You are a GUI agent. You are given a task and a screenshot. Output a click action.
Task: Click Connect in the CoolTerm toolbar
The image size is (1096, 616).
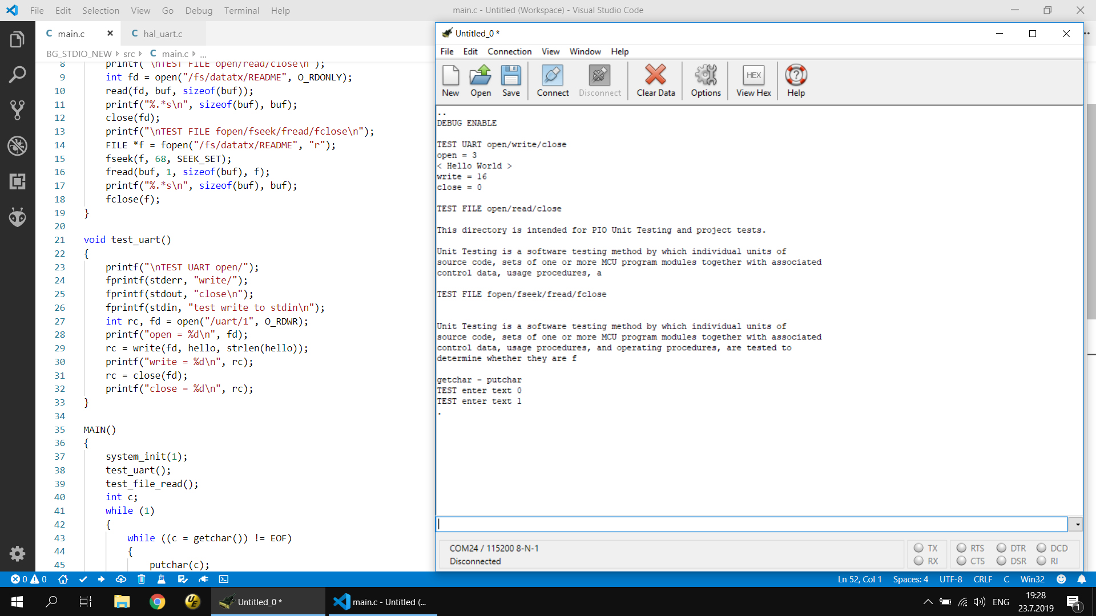click(553, 81)
